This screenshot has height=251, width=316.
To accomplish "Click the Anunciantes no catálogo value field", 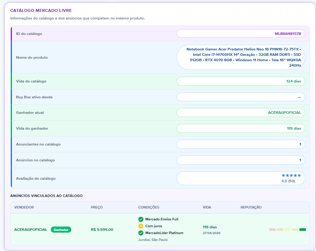I will (x=241, y=144).
